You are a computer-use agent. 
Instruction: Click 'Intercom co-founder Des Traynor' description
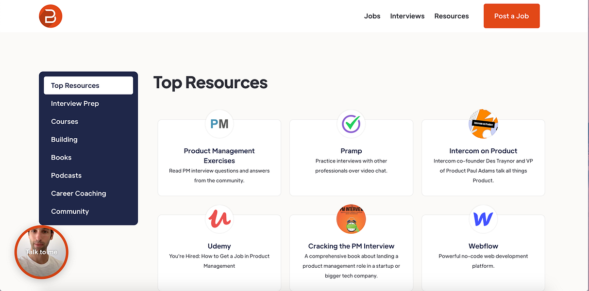[483, 171]
